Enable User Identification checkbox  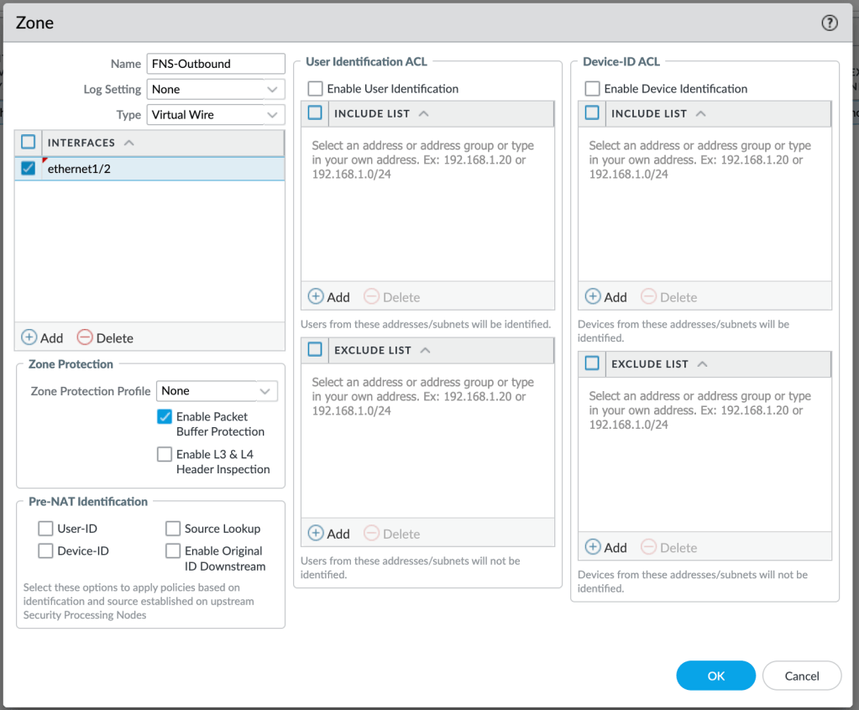point(316,89)
